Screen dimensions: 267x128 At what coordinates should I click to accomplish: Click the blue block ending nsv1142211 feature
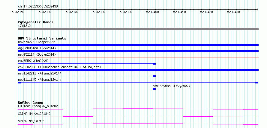click(154, 76)
